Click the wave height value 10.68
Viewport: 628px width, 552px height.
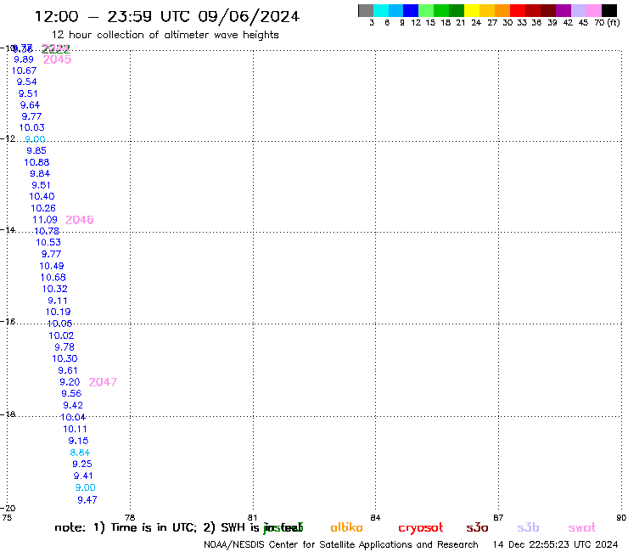[x=53, y=278]
